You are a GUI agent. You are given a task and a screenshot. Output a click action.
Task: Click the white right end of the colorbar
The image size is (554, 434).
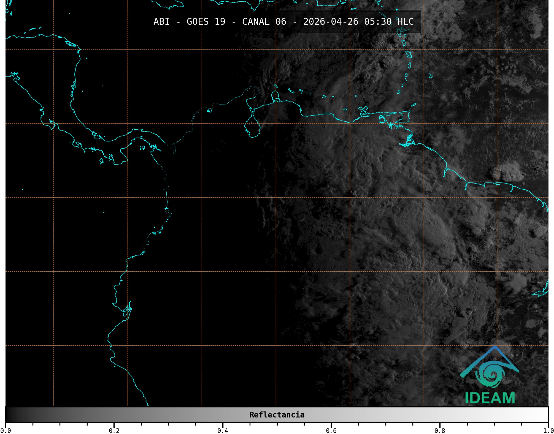545,415
